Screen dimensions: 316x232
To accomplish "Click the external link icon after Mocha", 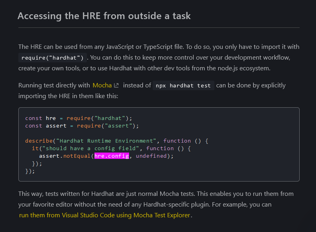I will coord(116,85).
